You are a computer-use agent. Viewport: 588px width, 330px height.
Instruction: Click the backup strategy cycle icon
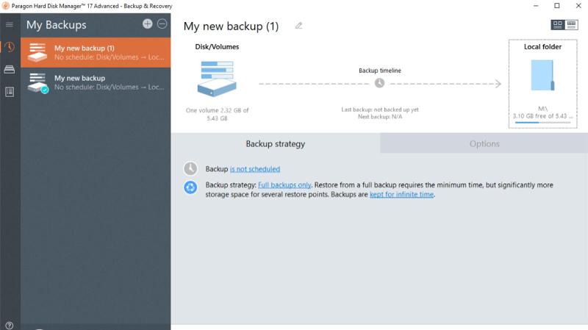[x=190, y=187]
